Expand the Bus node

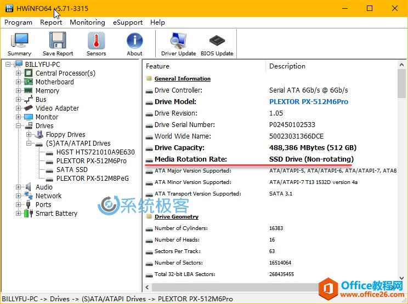(x=18, y=99)
